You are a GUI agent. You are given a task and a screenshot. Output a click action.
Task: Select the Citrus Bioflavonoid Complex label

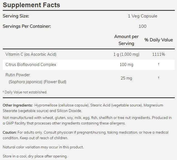31,65
